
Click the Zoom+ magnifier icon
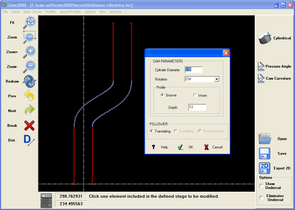(x=29, y=52)
